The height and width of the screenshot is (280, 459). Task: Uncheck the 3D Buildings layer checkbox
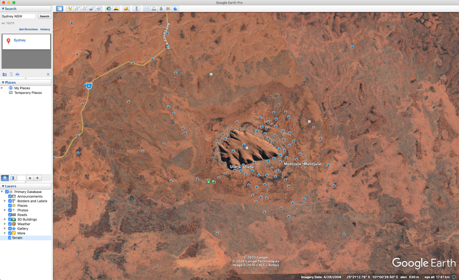click(10, 220)
